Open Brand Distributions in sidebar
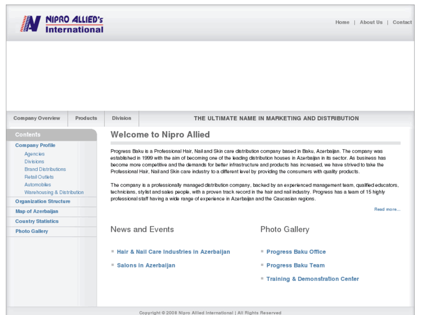421x315 pixels. point(45,169)
